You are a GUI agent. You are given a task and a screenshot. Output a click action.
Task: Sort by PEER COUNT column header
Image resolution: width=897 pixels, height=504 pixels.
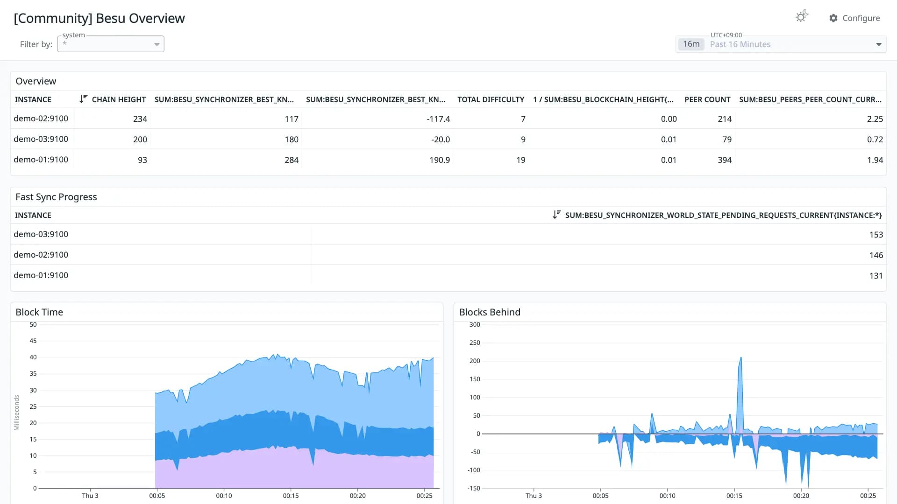click(x=707, y=99)
